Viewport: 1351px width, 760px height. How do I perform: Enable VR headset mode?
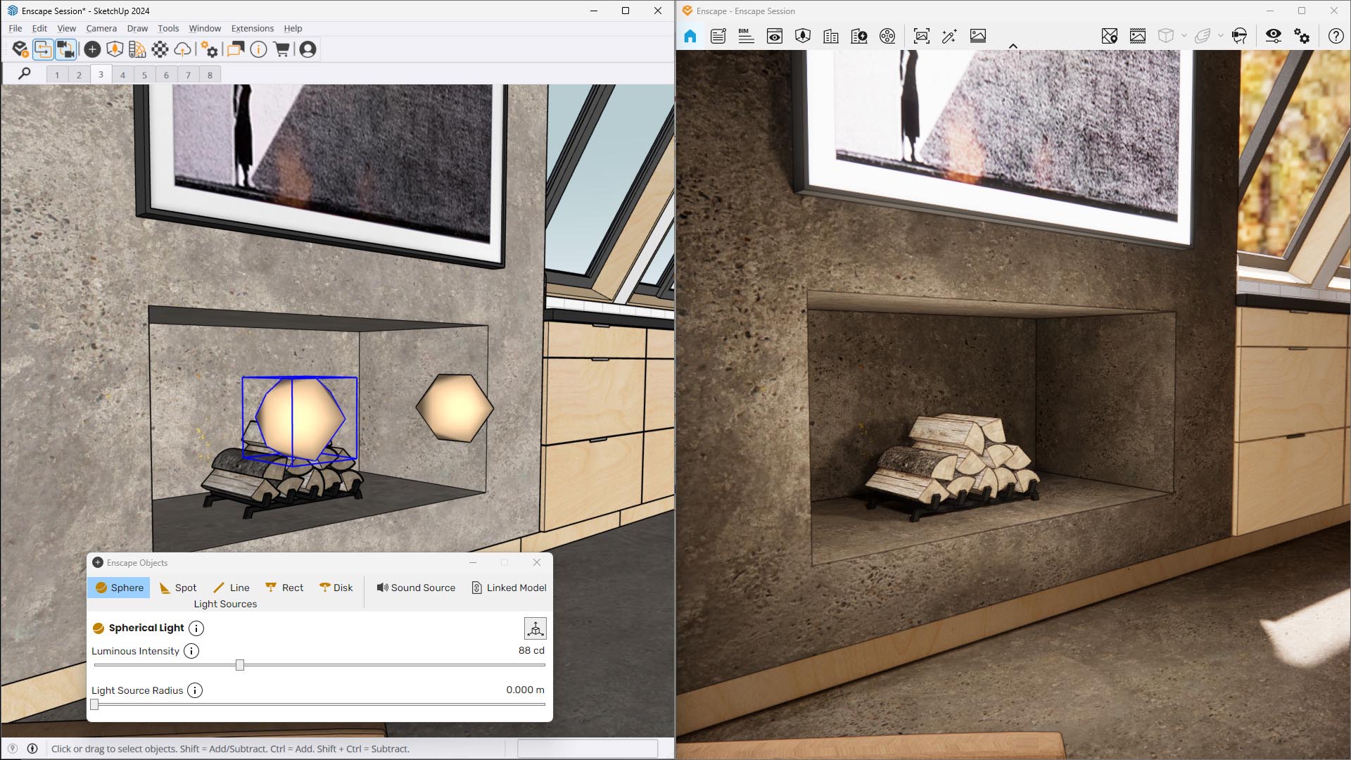1239,36
